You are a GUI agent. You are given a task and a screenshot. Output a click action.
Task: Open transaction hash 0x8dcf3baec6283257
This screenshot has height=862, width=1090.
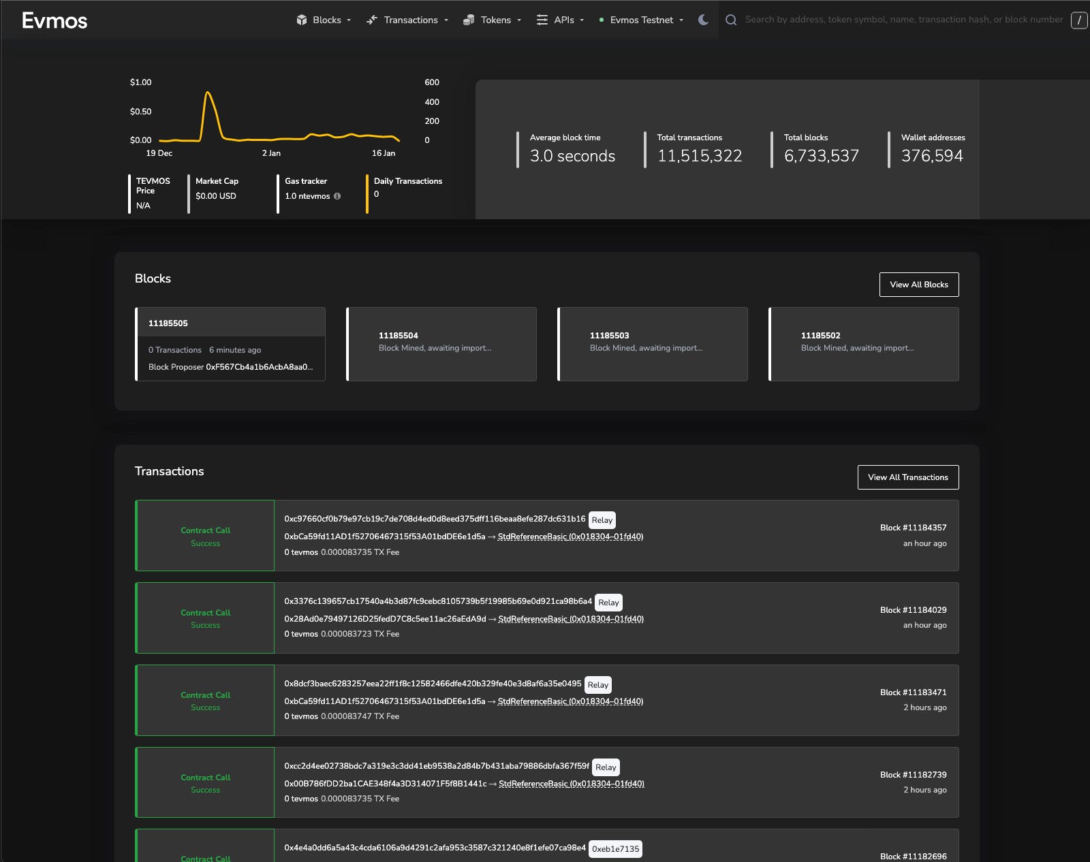[x=433, y=684]
